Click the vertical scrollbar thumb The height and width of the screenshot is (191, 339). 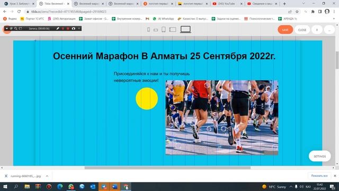point(337,60)
